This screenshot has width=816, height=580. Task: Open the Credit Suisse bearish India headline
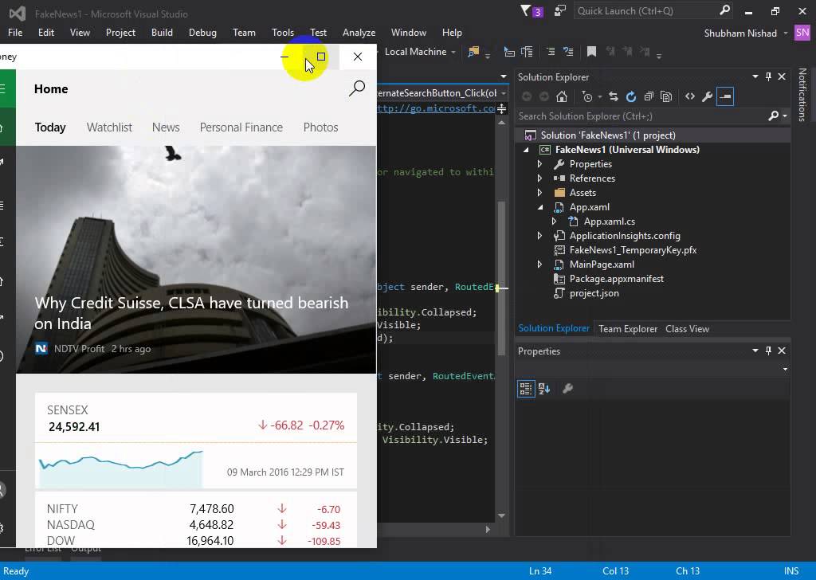191,313
